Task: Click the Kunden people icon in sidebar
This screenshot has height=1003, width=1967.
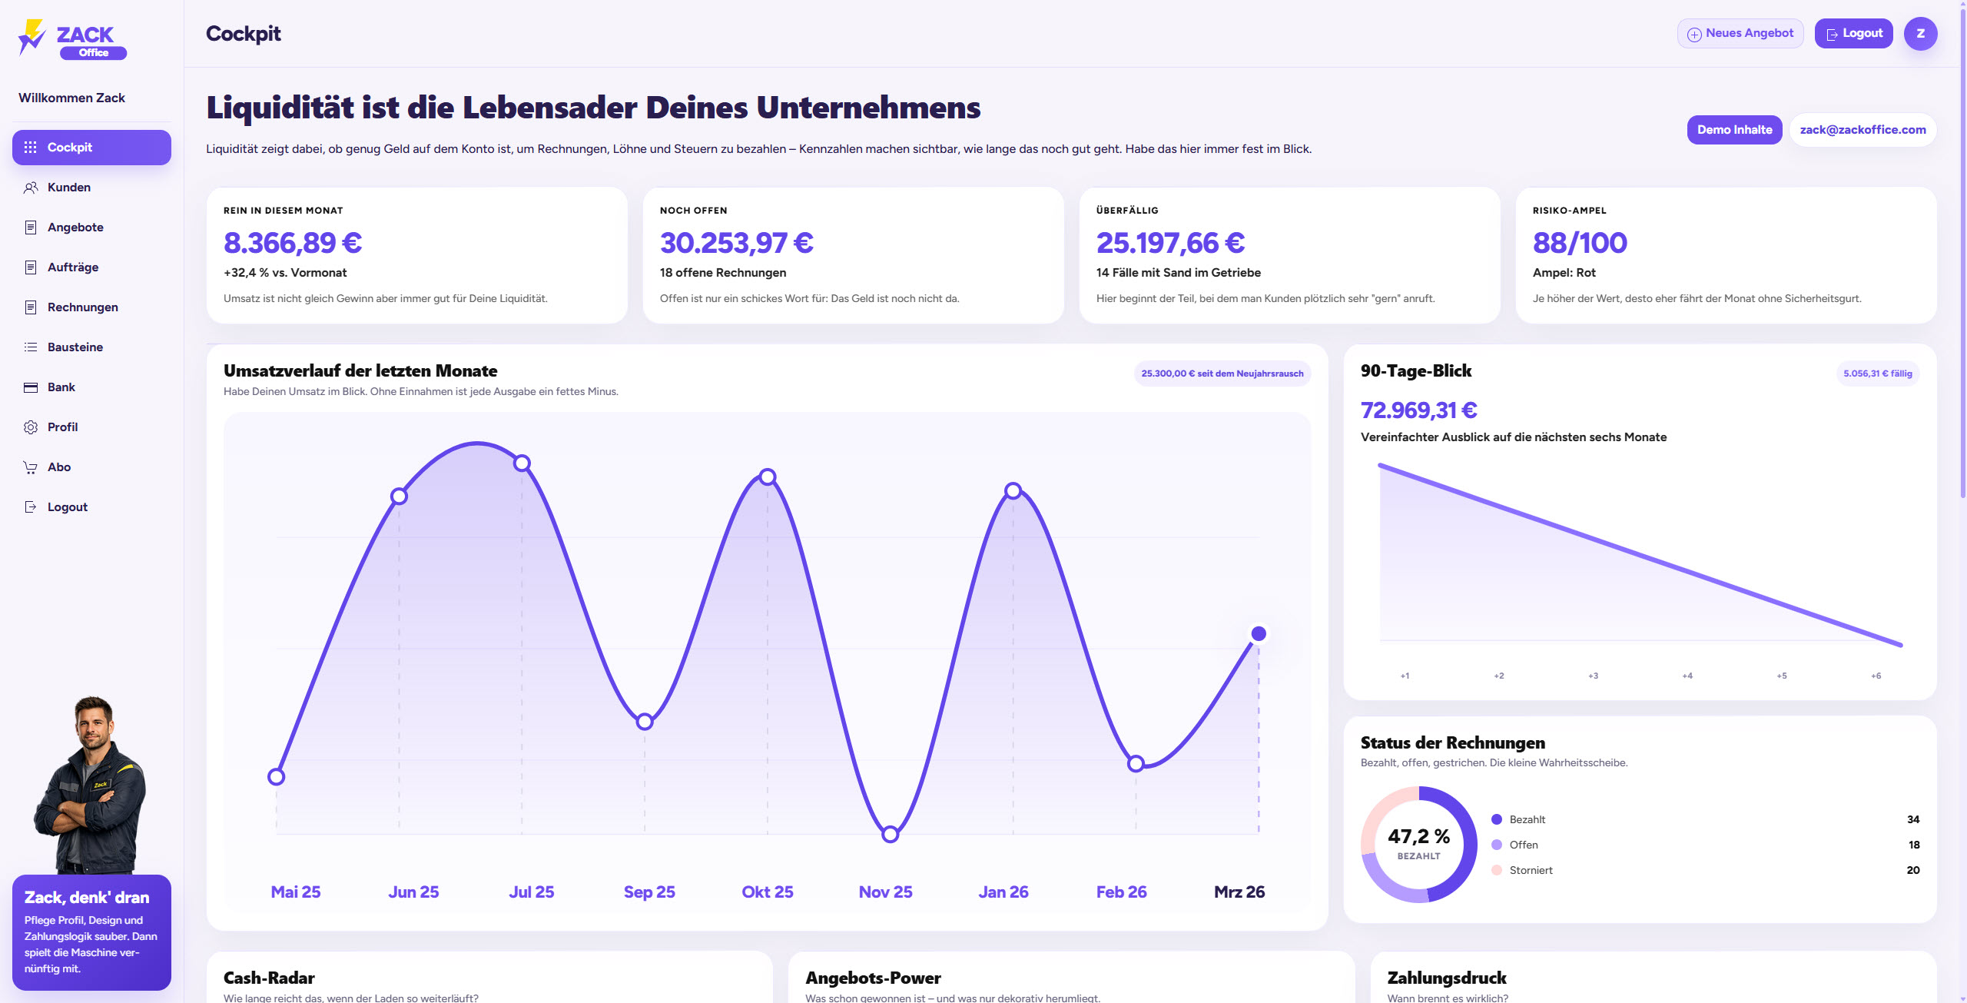Action: (x=31, y=188)
